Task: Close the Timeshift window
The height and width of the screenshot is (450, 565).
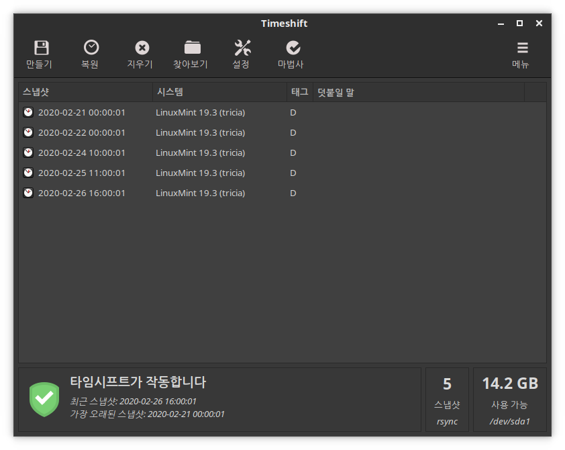Action: pyautogui.click(x=539, y=23)
